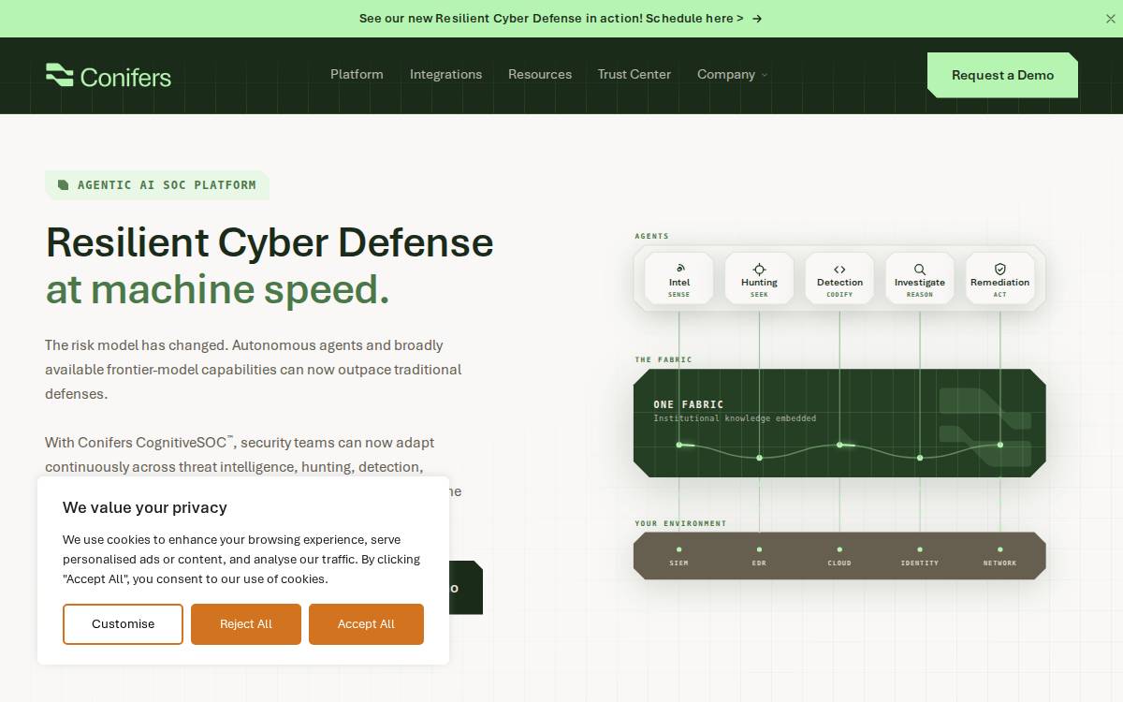
Task: Dismiss the announcement banner with the X
Action: point(1111,19)
